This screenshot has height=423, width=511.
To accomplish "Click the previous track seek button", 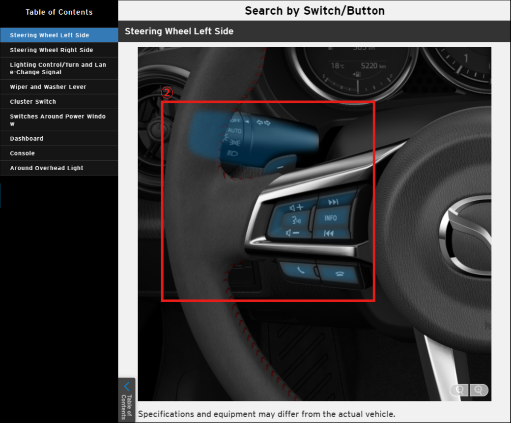I will tap(329, 233).
